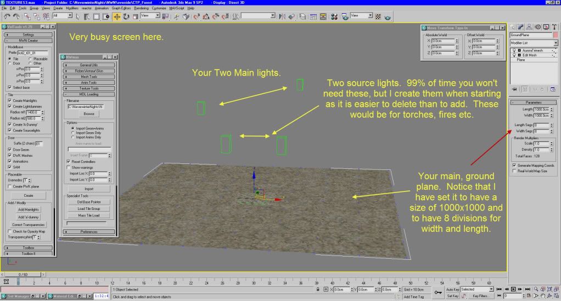Click Quick Render teapot icon
This screenshot has height=301, width=561.
[388, 16]
